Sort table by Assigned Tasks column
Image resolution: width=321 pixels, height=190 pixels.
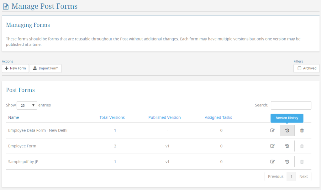tap(218, 117)
